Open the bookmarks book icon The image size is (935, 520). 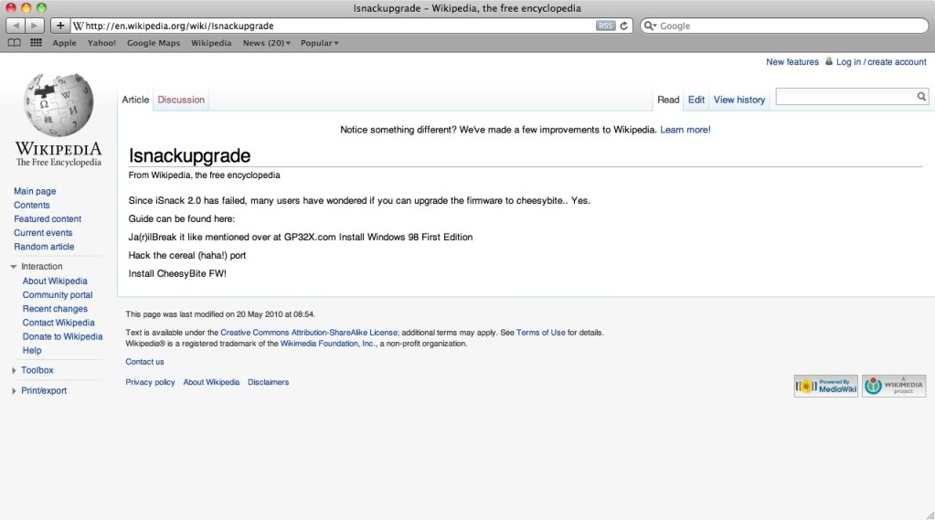[15, 43]
